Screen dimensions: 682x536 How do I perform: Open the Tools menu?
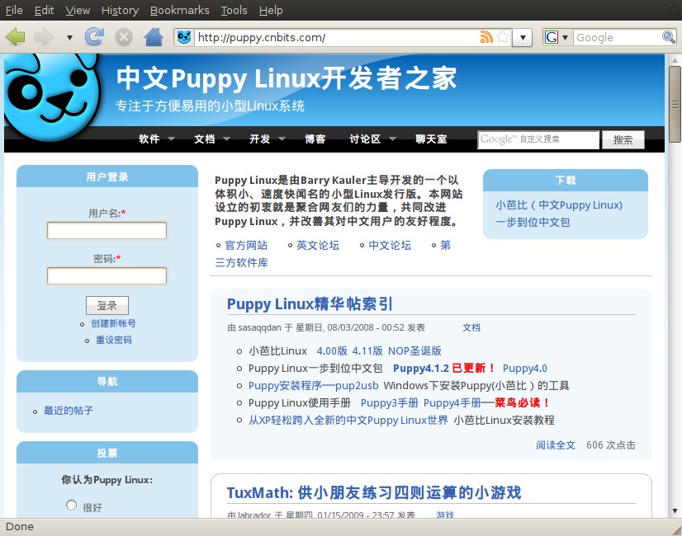234,10
